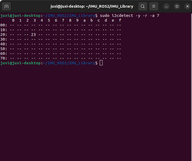Click the -y flag in the command
The image size is (192, 161).
pyautogui.click(x=138, y=16)
